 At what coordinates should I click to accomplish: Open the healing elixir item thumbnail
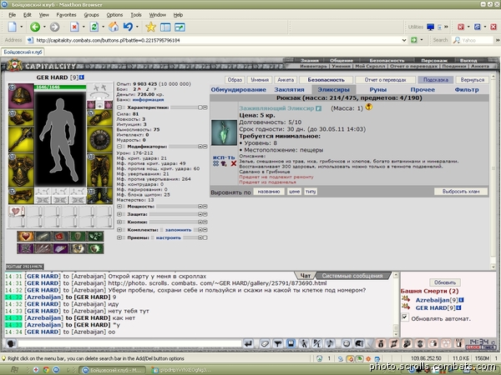click(224, 132)
